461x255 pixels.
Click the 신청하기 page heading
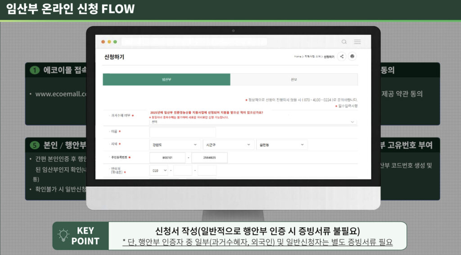[x=114, y=57]
